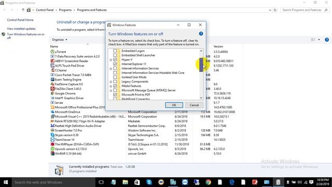Open Programs and Features help icon
332x187 pixels.
pos(327,39)
